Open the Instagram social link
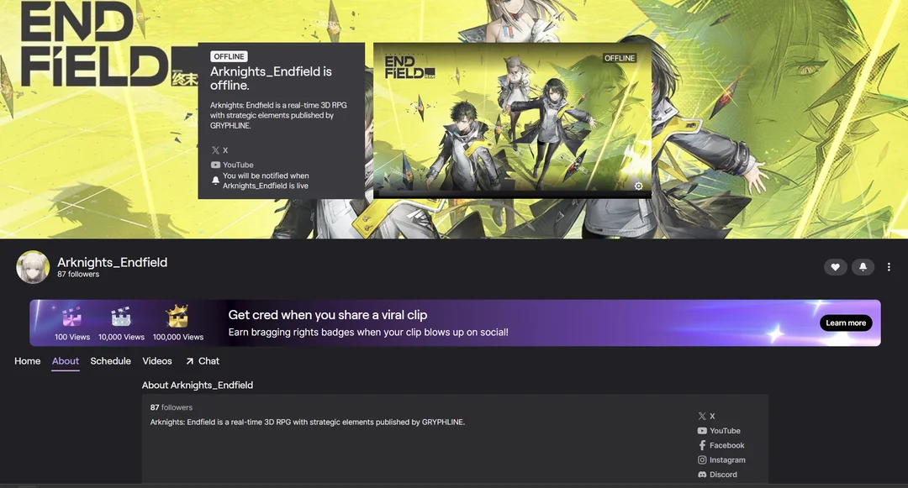Image resolution: width=908 pixels, height=488 pixels. [x=721, y=459]
